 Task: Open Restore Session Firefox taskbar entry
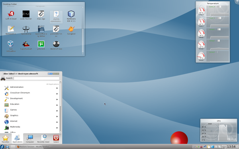(x=33, y=147)
